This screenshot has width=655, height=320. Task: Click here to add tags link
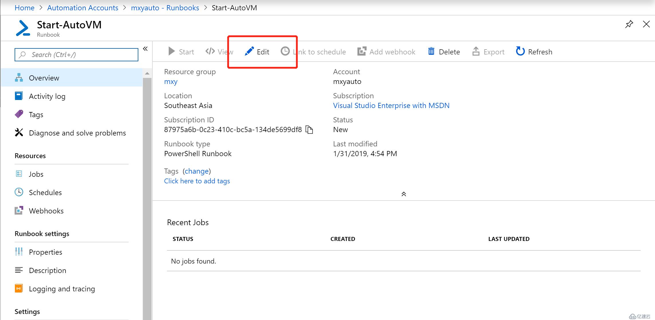[x=197, y=181]
